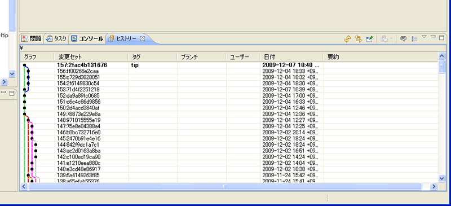The width and height of the screenshot is (451, 206).
Task: Maximize the History view panel
Action: coord(441,37)
